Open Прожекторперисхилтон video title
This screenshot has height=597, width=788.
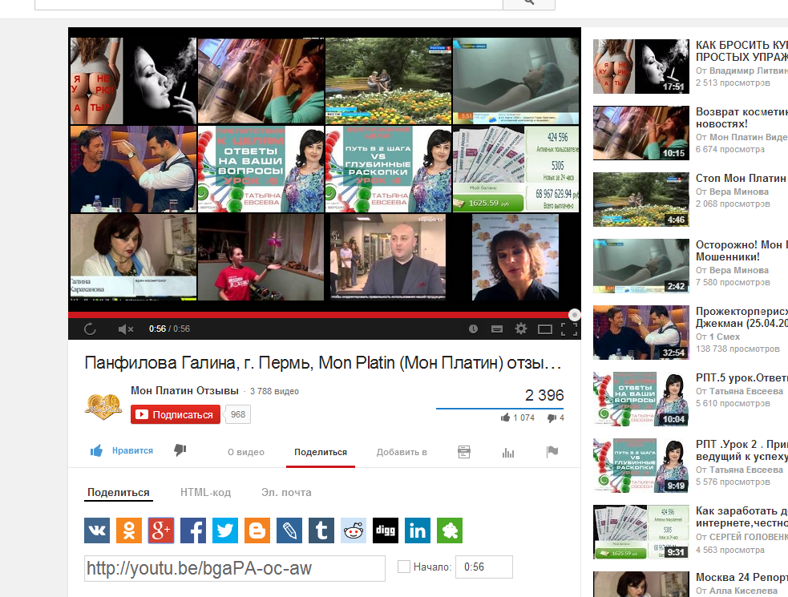pyautogui.click(x=742, y=317)
